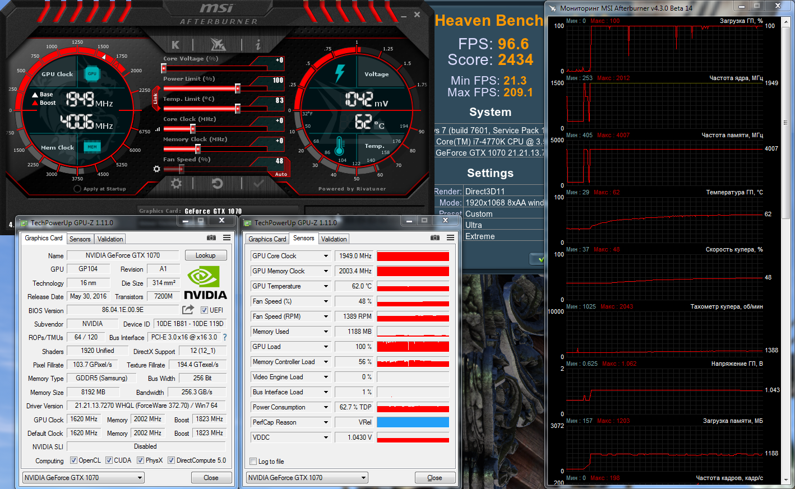Toggle Apply at Startup option

tap(78, 189)
